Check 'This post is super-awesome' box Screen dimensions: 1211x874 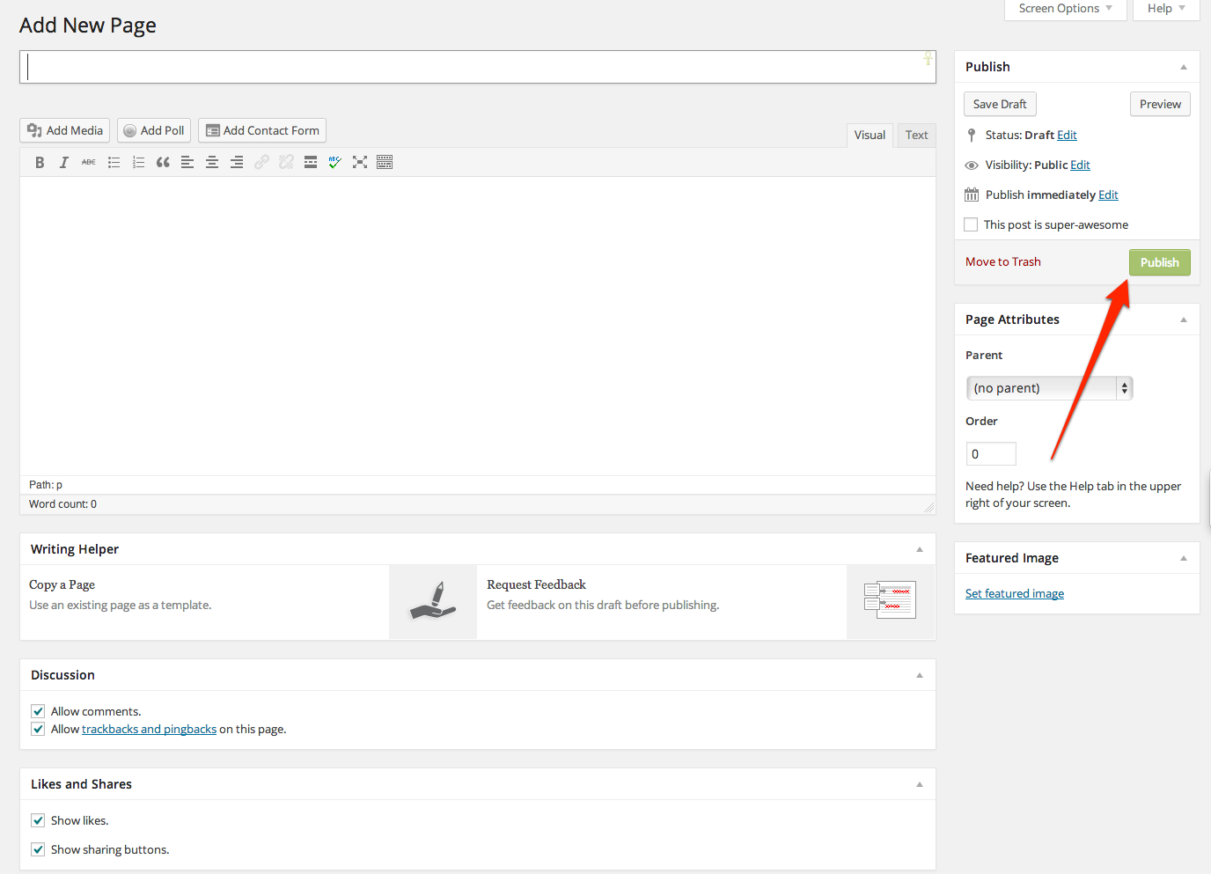tap(971, 224)
